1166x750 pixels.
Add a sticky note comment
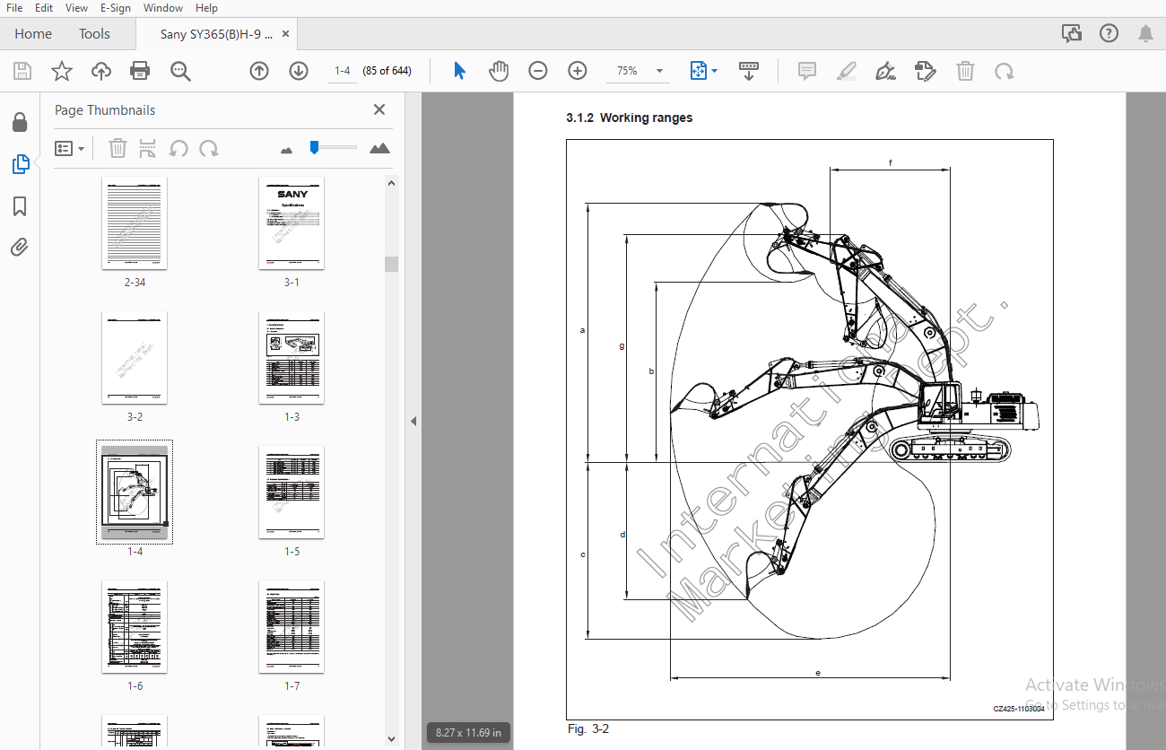pos(807,71)
